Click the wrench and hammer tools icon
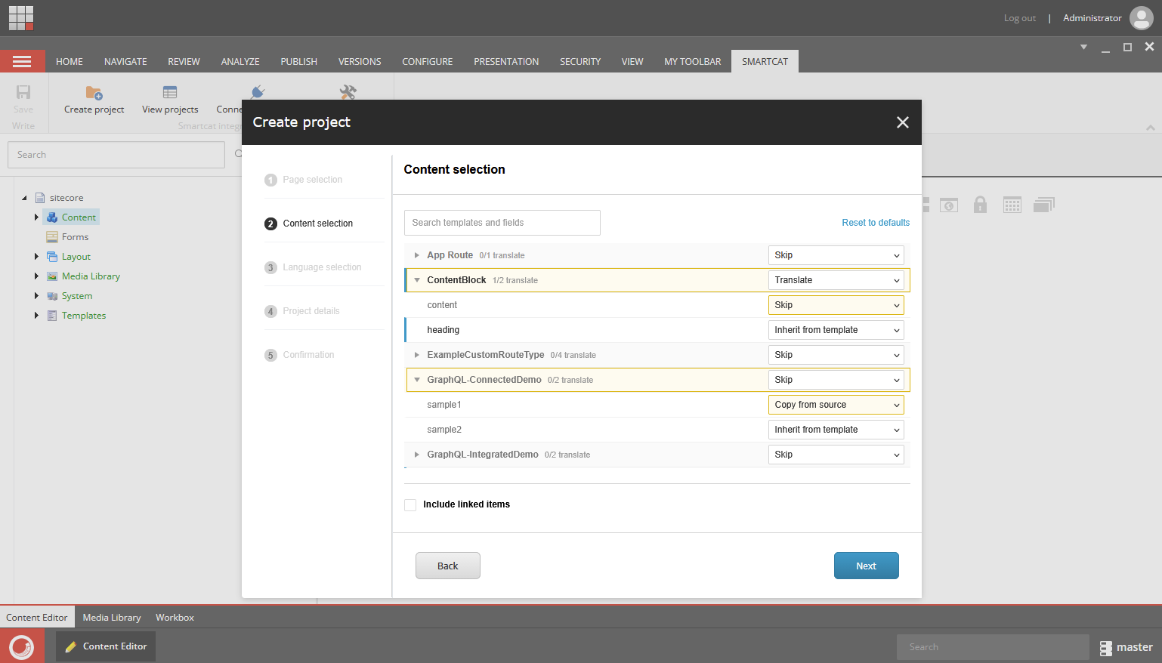The image size is (1162, 663). pyautogui.click(x=348, y=92)
